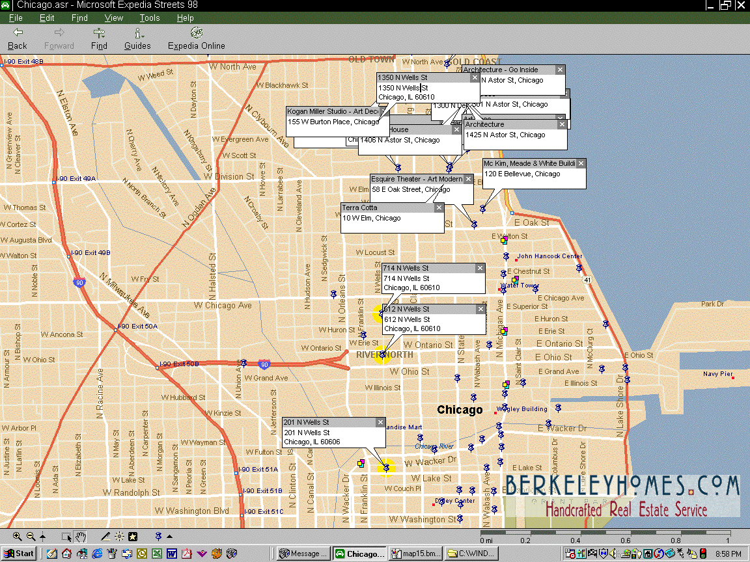Screen dimensions: 750x562
Task: Expand the pushpin options arrow
Action: (170, 537)
